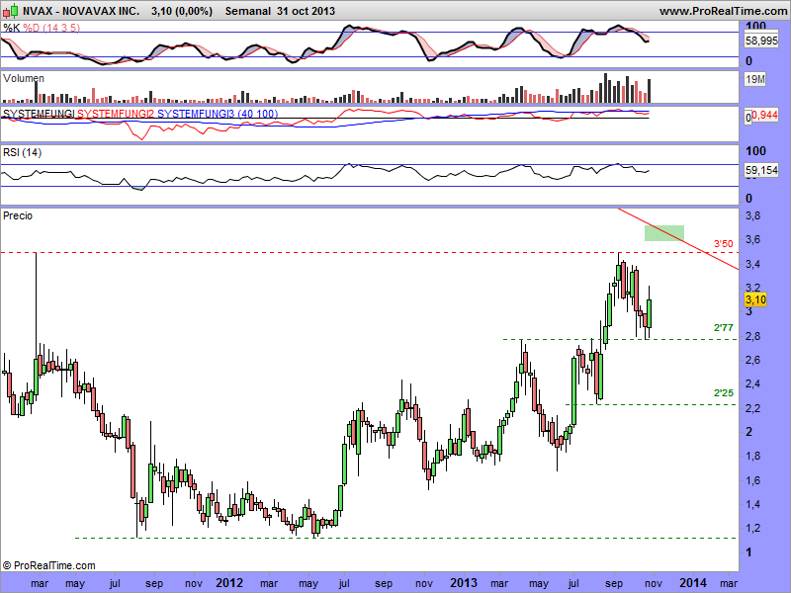Click the yellow 3,10 current price tag
The width and height of the screenshot is (791, 593).
tap(755, 299)
